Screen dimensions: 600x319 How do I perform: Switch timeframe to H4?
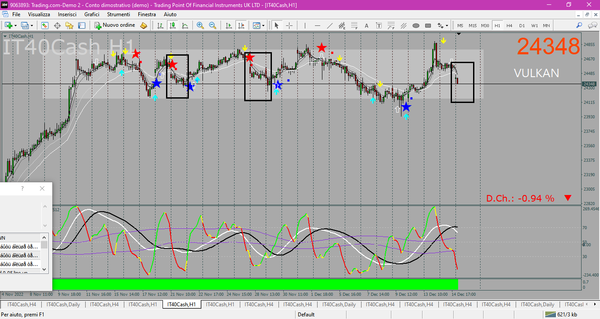[x=510, y=25]
